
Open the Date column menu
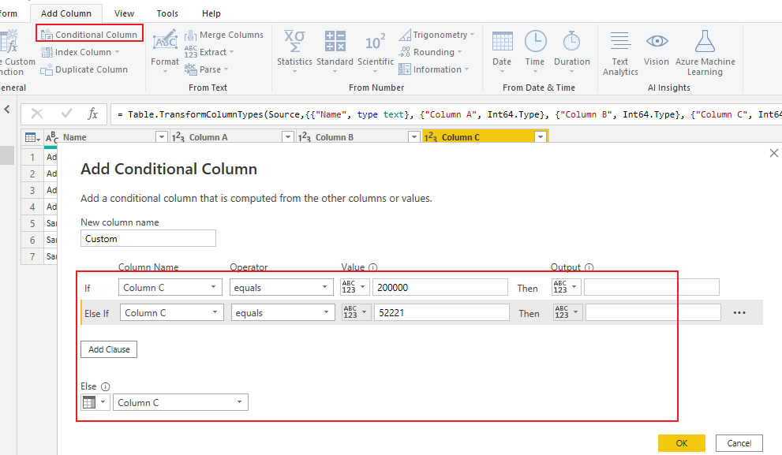502,51
